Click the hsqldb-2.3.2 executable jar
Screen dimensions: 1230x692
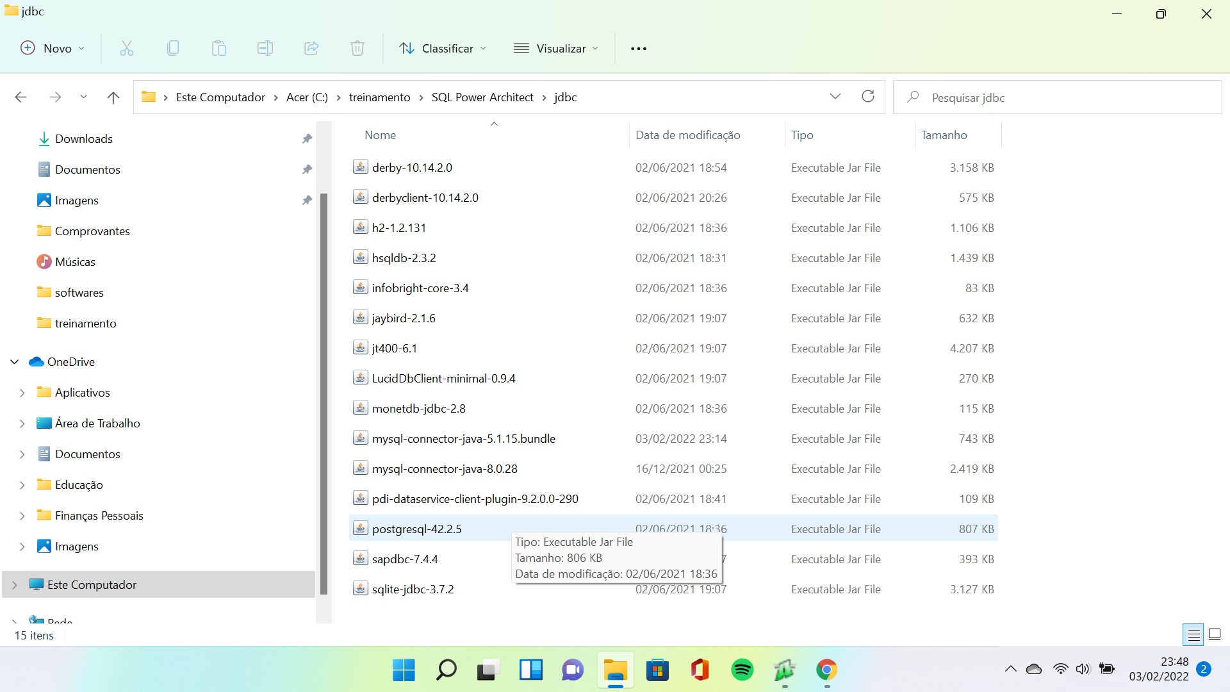tap(404, 258)
